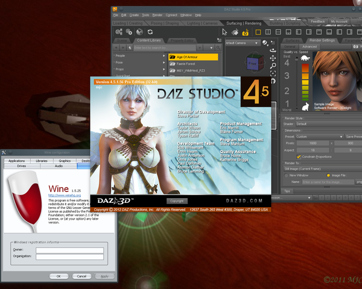Open the lesson dropdown at the DAZ bottom bar
Viewport: 362px width, 289px height.
click(x=291, y=197)
